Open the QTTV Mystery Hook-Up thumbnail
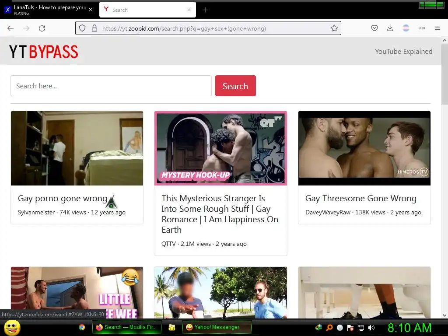This screenshot has height=336, width=448. tap(220, 148)
